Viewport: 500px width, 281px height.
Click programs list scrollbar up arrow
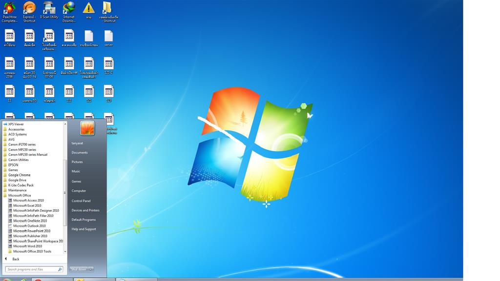click(65, 123)
